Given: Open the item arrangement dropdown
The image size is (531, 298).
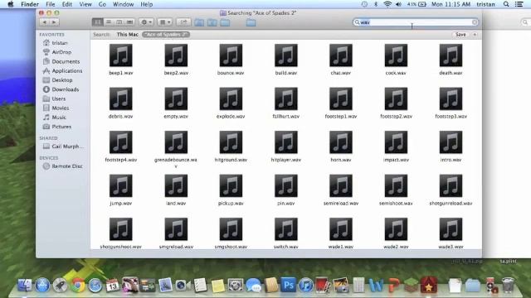Looking at the screenshot, I should click(165, 22).
